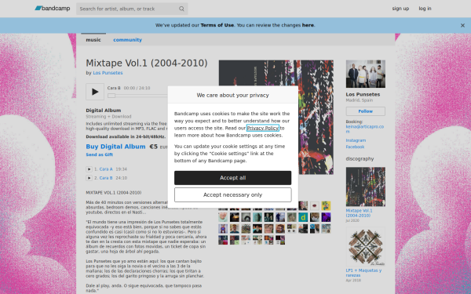Open the booking email link
Image resolution: width=471 pixels, height=294 pixels.
click(x=365, y=129)
